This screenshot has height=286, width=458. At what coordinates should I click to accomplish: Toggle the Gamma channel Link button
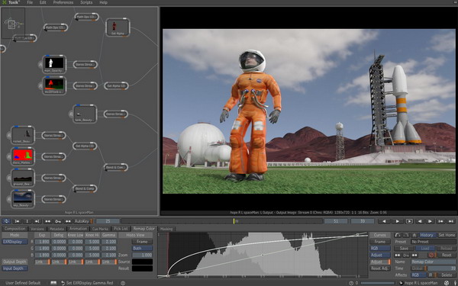tap(109, 262)
